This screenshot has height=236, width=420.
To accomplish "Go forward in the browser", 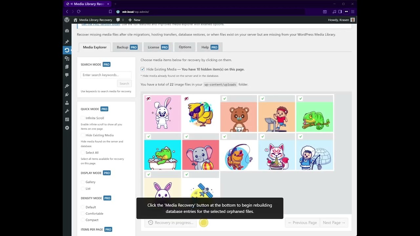I will click(72, 11).
